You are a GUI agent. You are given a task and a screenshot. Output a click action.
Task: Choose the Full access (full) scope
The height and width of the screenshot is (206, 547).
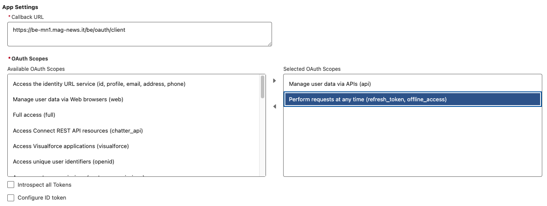[34, 115]
